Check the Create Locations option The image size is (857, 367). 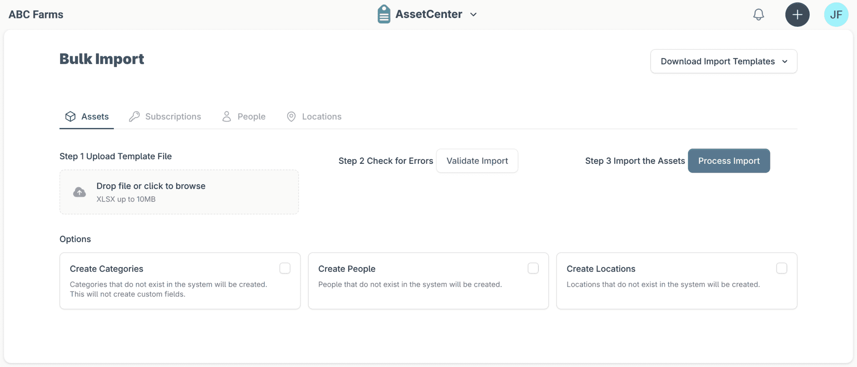pos(781,268)
